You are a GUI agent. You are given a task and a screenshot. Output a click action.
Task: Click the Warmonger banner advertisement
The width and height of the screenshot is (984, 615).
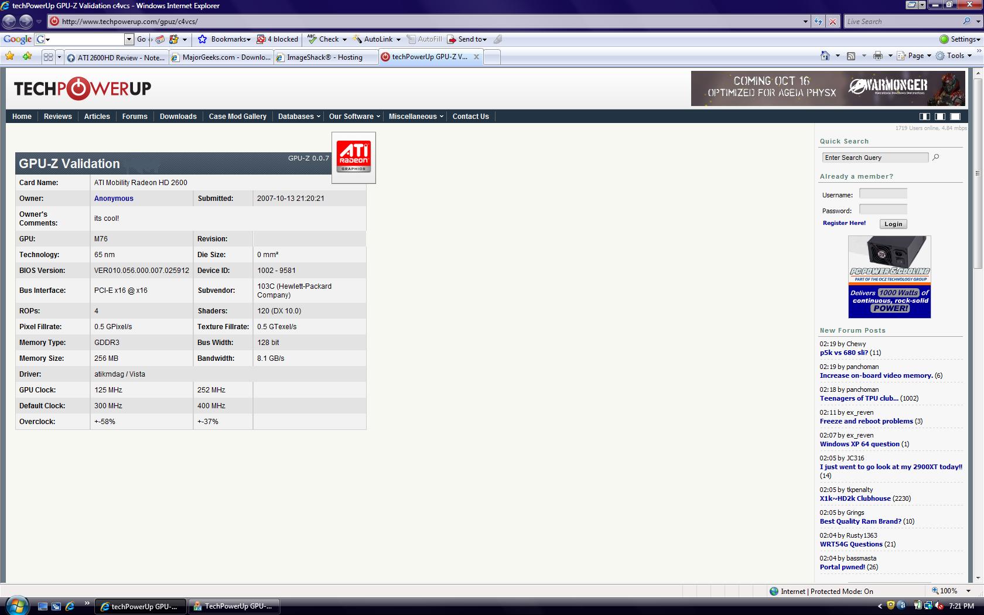pyautogui.click(x=828, y=88)
